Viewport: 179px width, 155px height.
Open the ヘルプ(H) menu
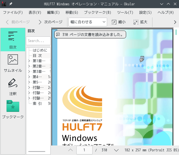click(x=166, y=12)
